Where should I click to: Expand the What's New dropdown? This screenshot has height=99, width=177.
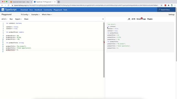click(47, 15)
